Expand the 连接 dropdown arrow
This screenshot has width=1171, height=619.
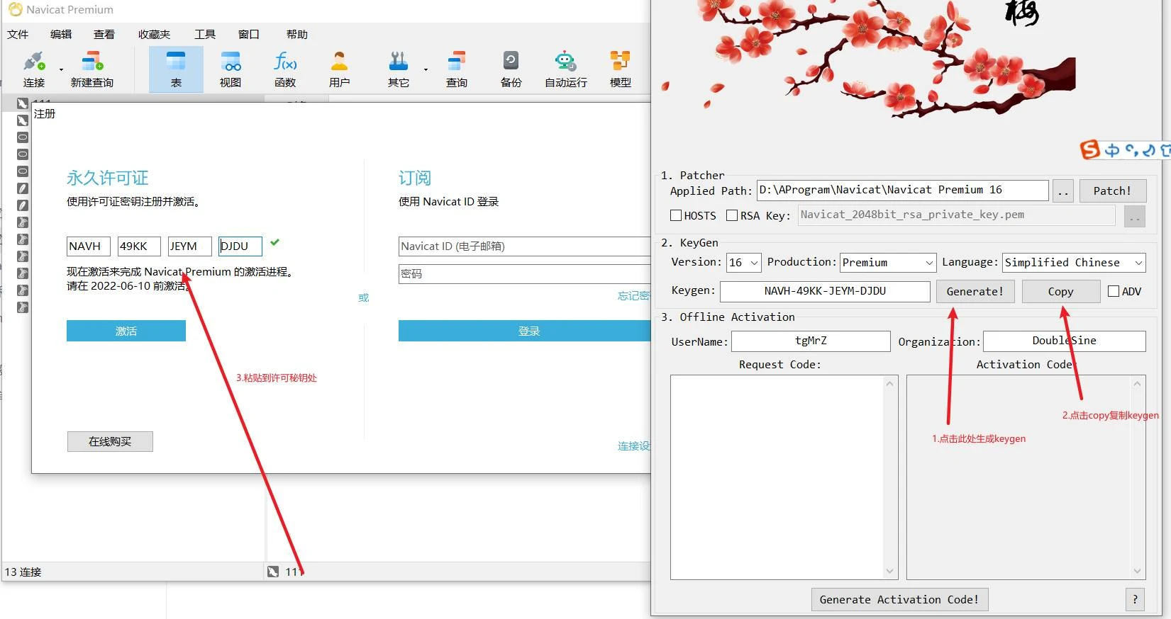61,69
